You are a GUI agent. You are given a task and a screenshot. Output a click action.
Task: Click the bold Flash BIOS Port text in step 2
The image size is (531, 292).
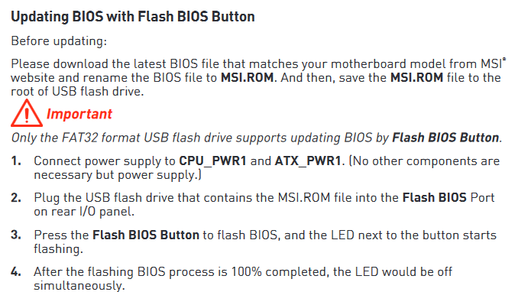448,198
